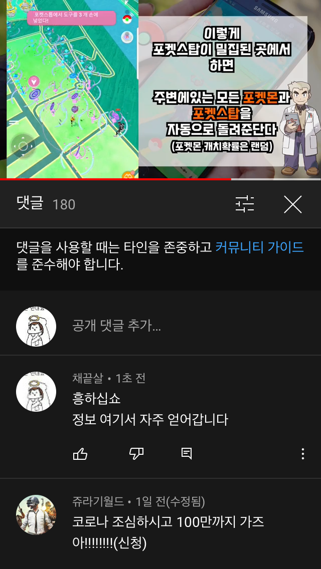Open comment sort filter options
Viewport: 321px width, 569px height.
tap(245, 204)
